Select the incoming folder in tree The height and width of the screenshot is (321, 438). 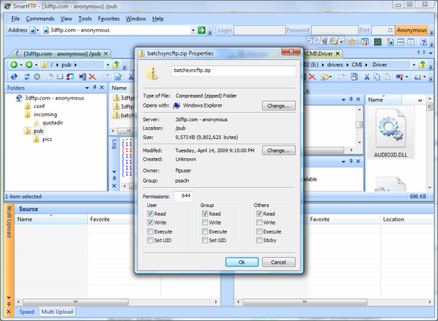(45, 114)
